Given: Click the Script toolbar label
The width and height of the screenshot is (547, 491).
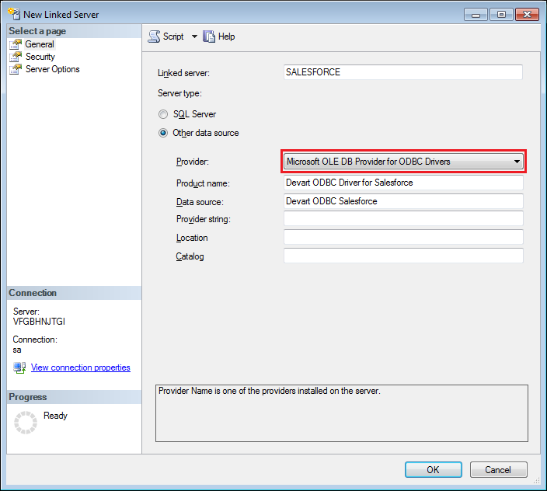Looking at the screenshot, I should (x=173, y=37).
